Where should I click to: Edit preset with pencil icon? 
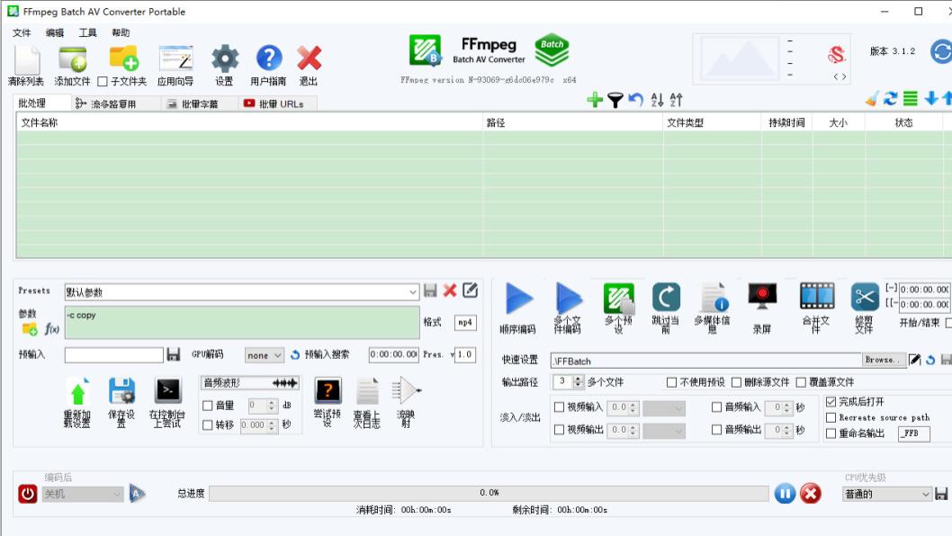pyautogui.click(x=470, y=290)
